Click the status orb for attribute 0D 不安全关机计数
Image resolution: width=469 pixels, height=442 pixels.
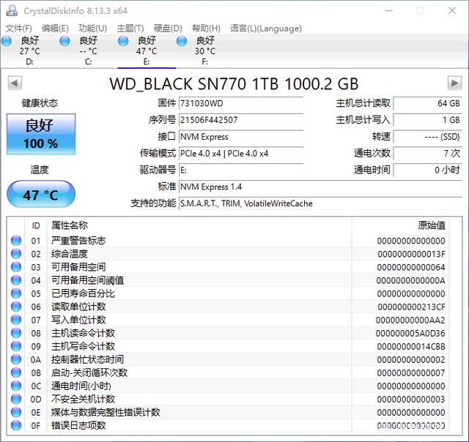[x=16, y=399]
